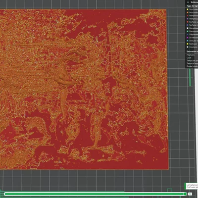Click the Filament estimation row

coord(192,55)
